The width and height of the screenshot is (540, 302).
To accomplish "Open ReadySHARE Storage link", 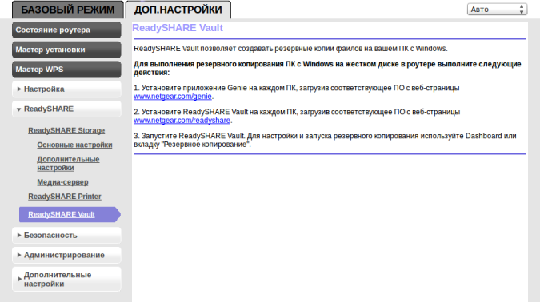I will point(66,130).
